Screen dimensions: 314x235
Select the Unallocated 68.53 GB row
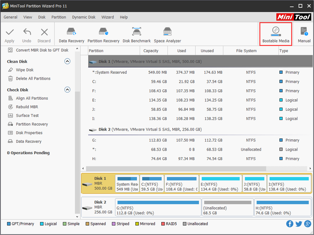pos(200,149)
